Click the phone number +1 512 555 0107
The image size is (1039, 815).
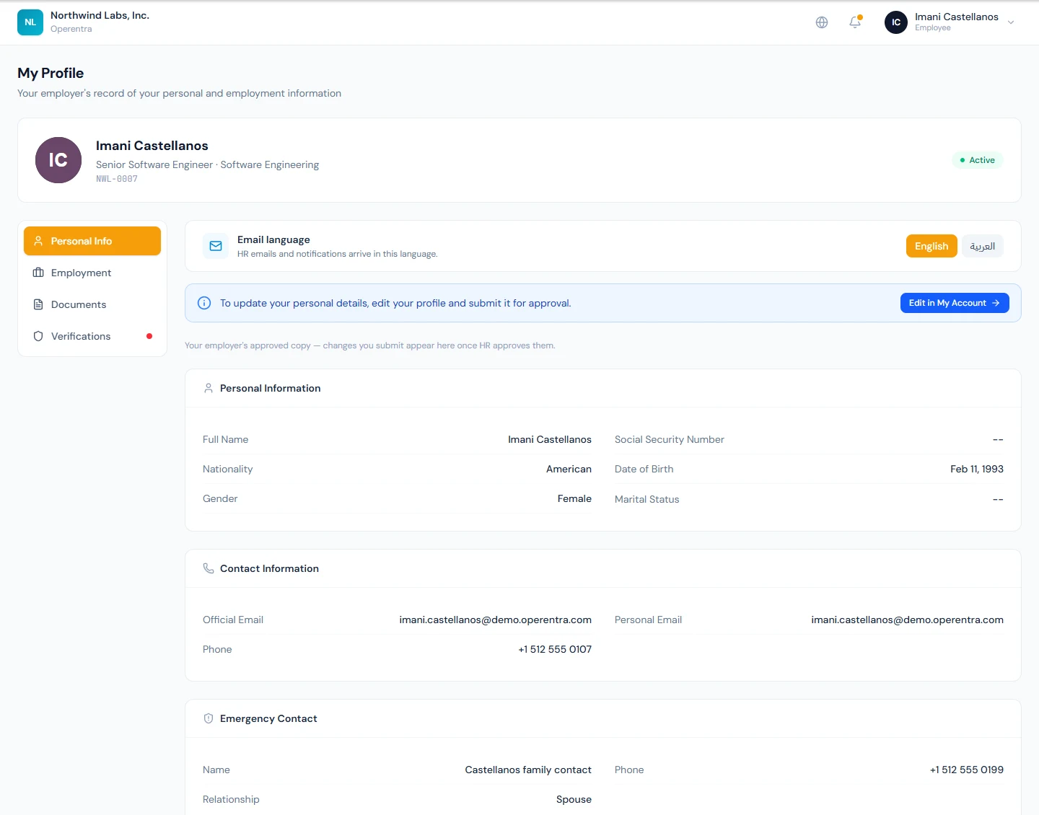tap(555, 649)
